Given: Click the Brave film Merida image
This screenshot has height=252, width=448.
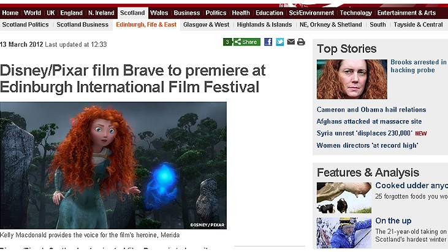Looking at the screenshot, I should 113,166.
